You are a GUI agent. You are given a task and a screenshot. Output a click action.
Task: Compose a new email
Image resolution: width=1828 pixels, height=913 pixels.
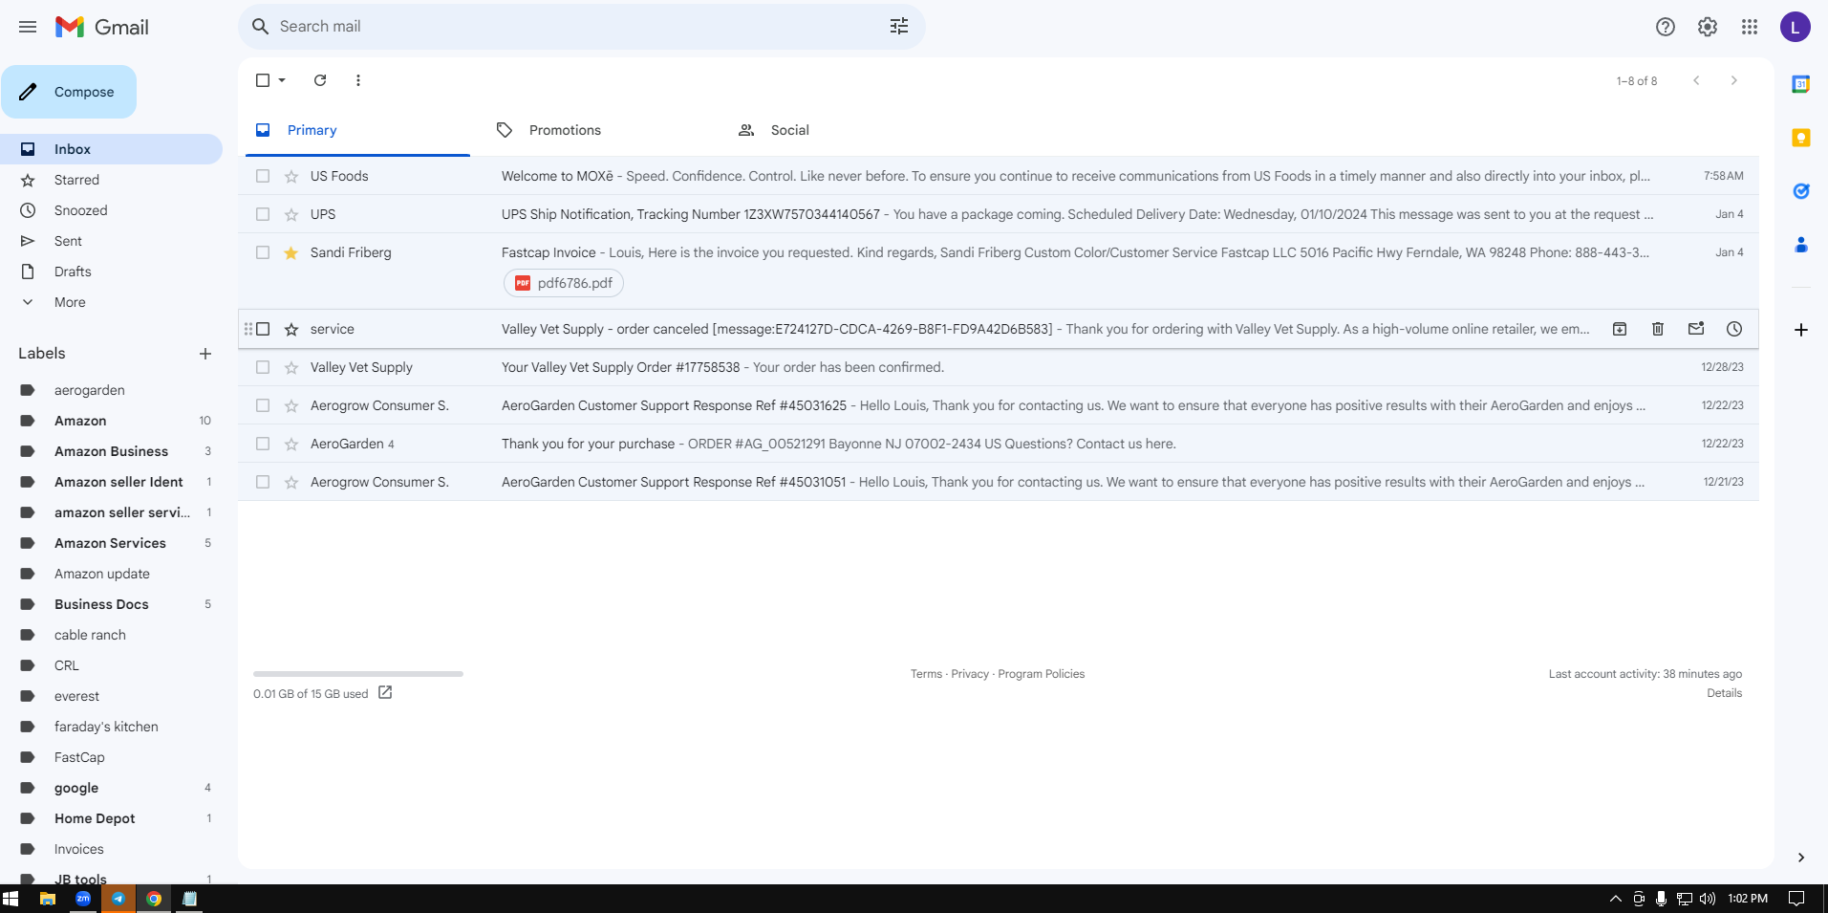[69, 92]
